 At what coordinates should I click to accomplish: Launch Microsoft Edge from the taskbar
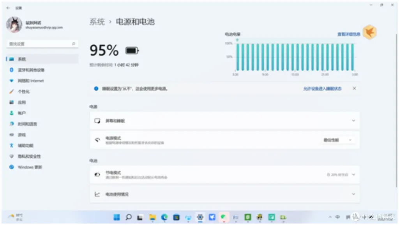coord(164,217)
